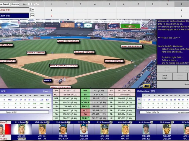Click the (R) A. Carey 3B lineup header
Image resolution: width=189 pixels, height=141 pixels.
[167, 122]
